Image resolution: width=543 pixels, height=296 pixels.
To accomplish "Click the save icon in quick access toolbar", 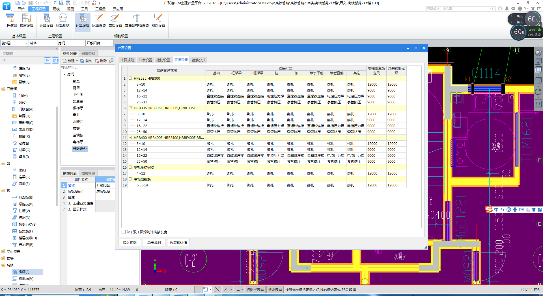I will (31, 3).
